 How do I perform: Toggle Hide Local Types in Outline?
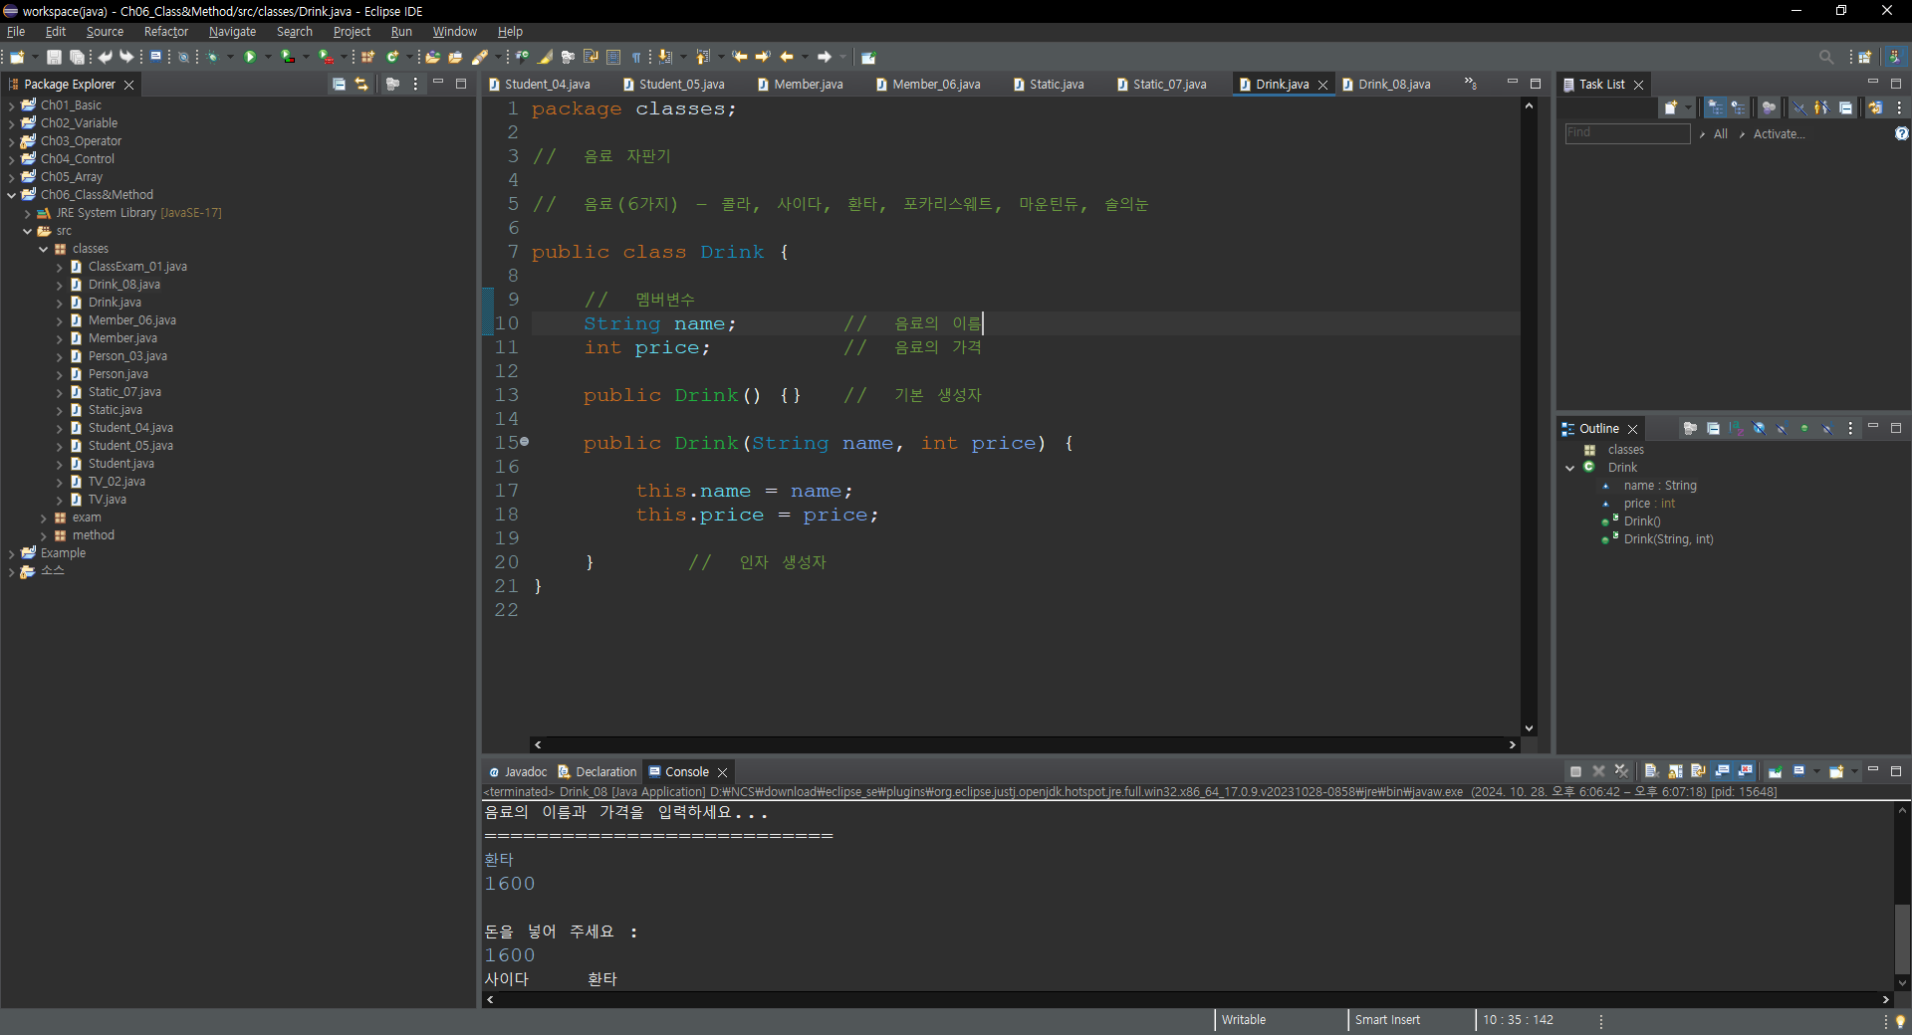pos(1827,429)
